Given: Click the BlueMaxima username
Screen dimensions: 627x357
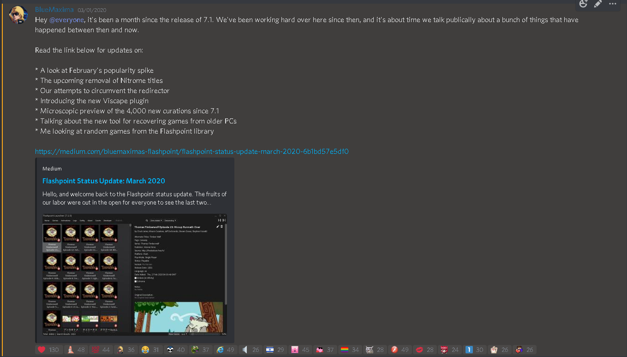Looking at the screenshot, I should [x=54, y=10].
